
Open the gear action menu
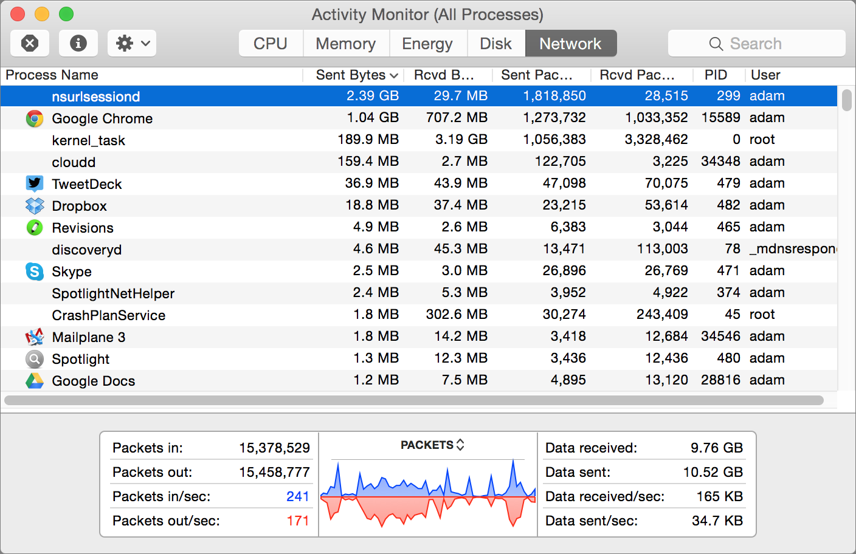[132, 43]
